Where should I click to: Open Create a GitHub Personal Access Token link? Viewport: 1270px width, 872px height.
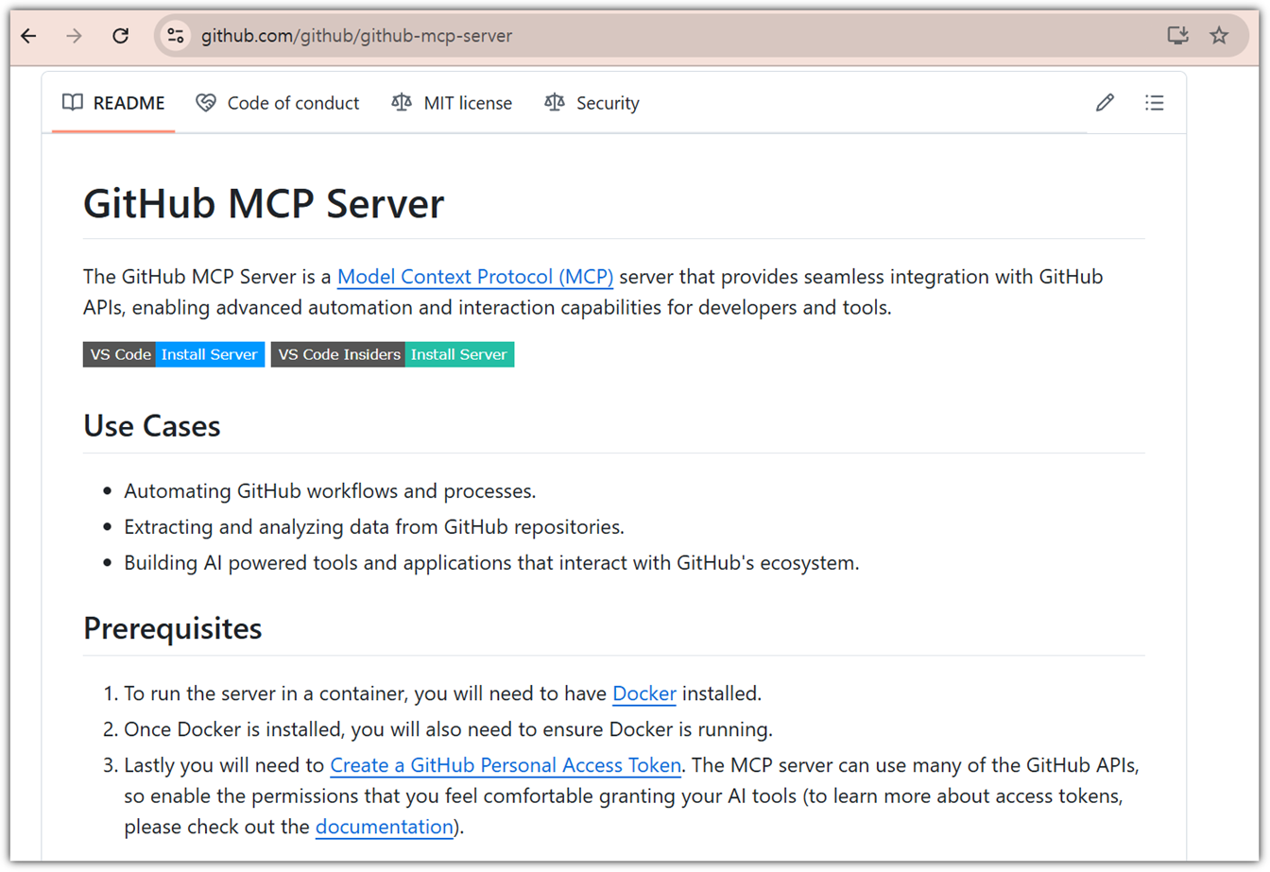pos(506,765)
